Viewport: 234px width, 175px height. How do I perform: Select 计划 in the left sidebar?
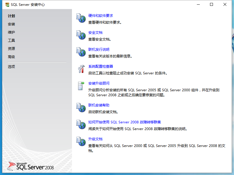click(11, 16)
